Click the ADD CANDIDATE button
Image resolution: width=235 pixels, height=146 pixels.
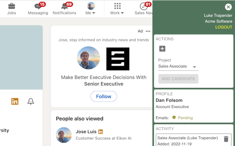[178, 79]
